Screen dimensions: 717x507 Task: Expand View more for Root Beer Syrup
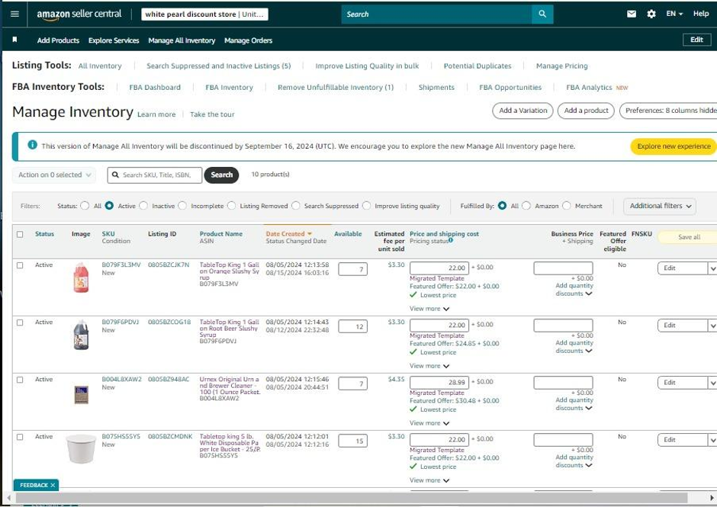point(429,366)
